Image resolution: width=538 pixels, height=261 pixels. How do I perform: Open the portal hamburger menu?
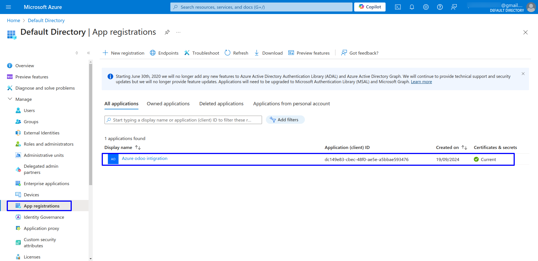(8, 7)
